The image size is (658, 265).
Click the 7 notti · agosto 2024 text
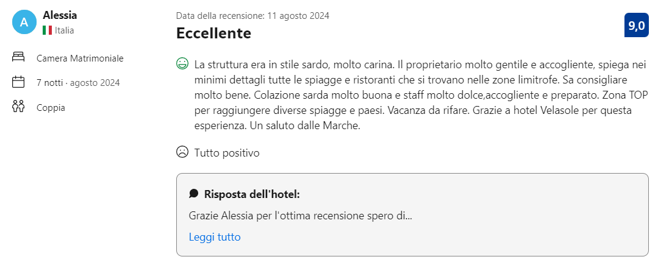(78, 83)
